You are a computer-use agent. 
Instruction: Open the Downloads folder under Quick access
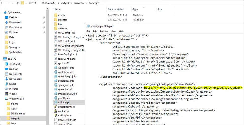click(15, 22)
